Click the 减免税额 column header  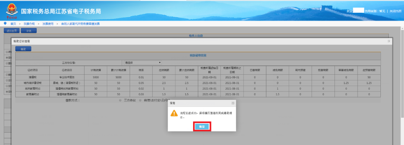pos(278,70)
